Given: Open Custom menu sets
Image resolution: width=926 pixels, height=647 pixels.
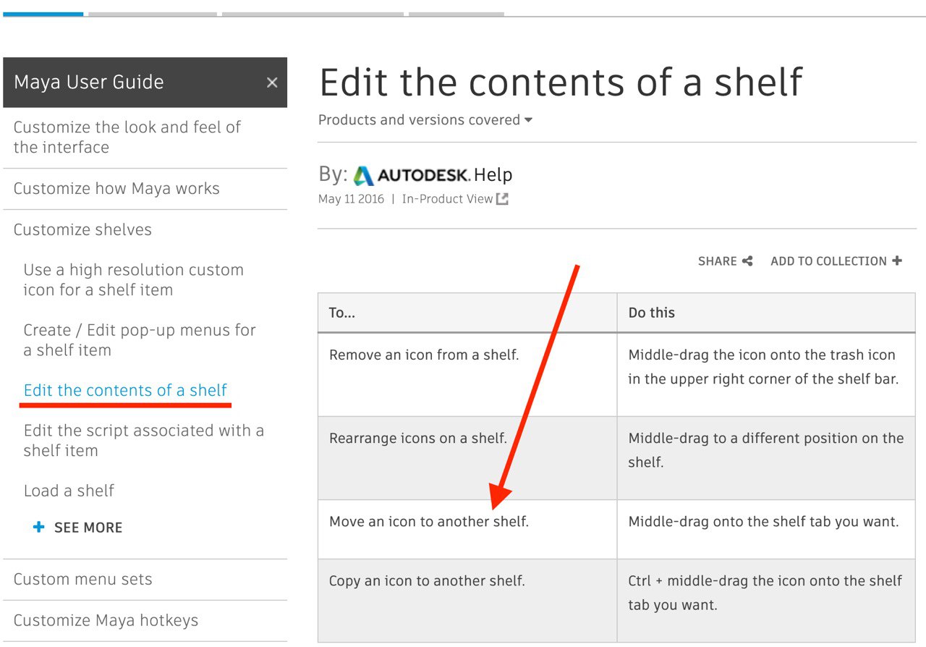Looking at the screenshot, I should click(x=82, y=580).
